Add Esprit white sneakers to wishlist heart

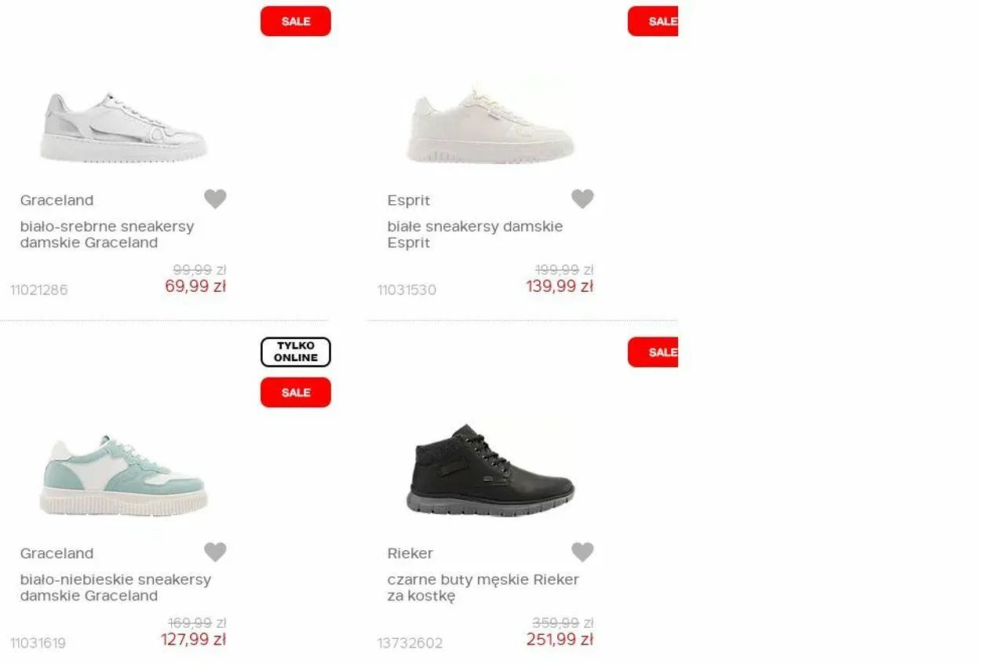point(582,199)
